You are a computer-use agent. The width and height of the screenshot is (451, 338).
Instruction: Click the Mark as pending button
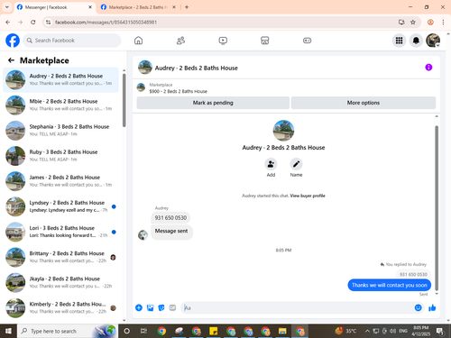pos(213,103)
